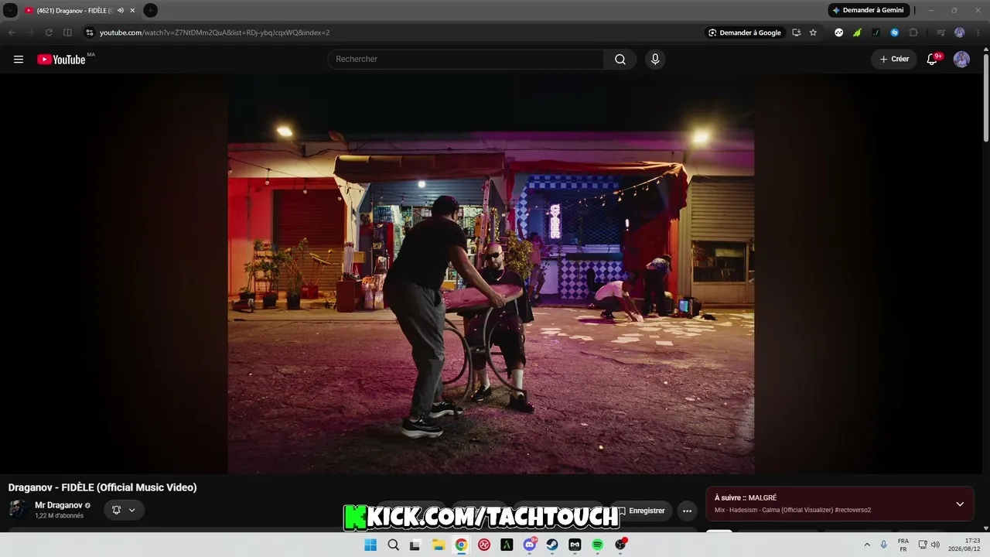Go forward in browser history
The height and width of the screenshot is (557, 990).
tap(30, 32)
